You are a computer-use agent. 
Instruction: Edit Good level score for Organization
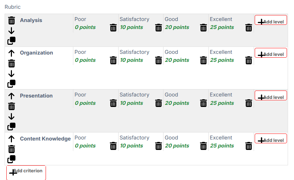pos(177,60)
